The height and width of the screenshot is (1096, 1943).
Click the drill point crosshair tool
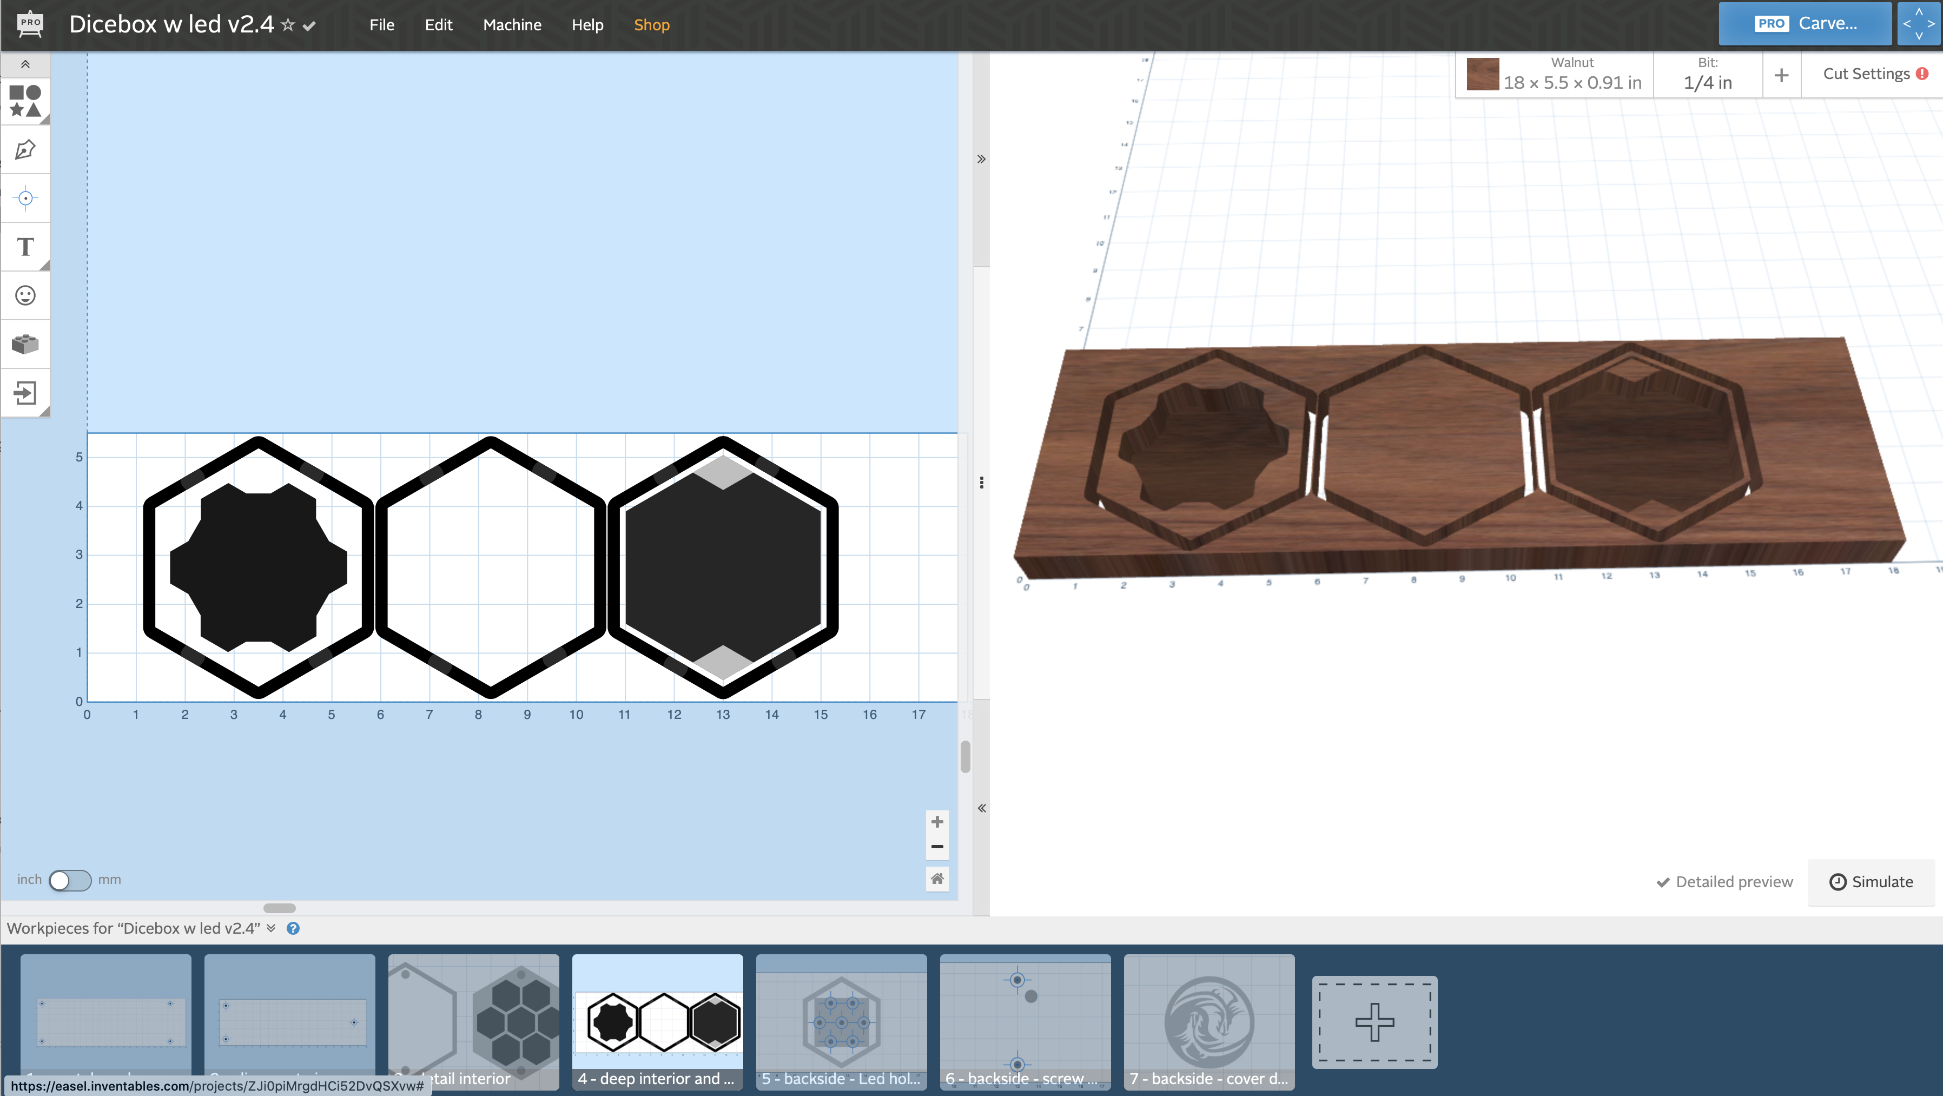(25, 199)
